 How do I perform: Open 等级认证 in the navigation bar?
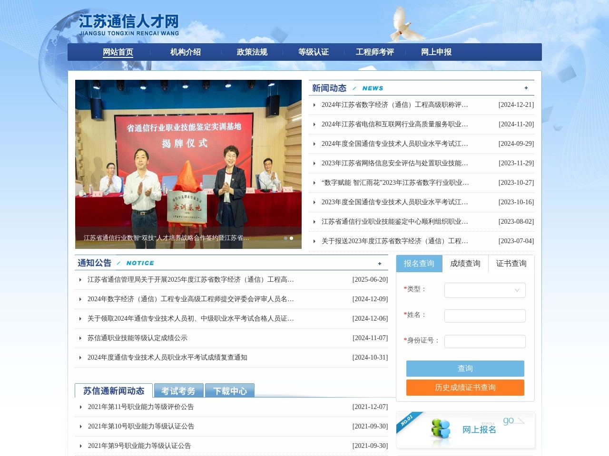[x=314, y=52]
